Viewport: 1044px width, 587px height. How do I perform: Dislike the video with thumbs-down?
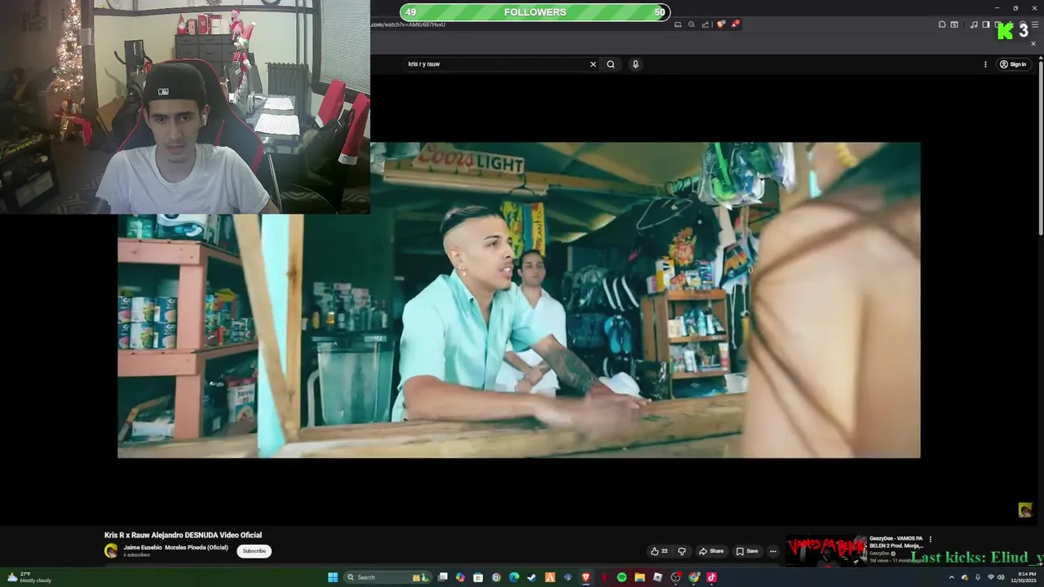pyautogui.click(x=682, y=551)
